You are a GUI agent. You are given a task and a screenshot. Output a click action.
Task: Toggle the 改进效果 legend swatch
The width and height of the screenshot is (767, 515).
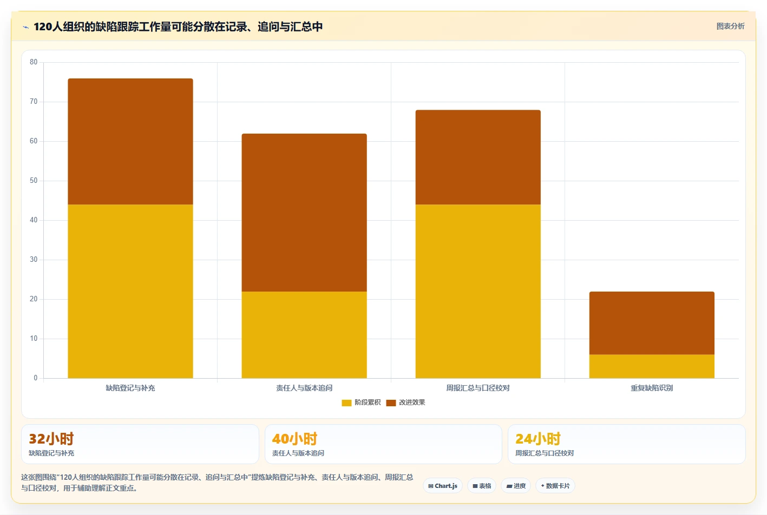(x=391, y=402)
